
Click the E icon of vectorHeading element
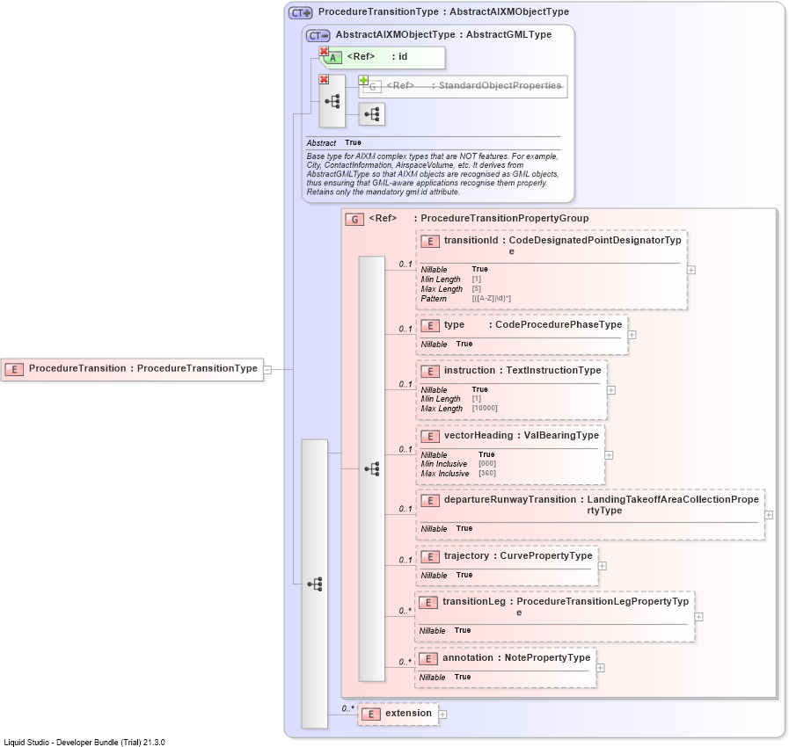[x=430, y=437]
